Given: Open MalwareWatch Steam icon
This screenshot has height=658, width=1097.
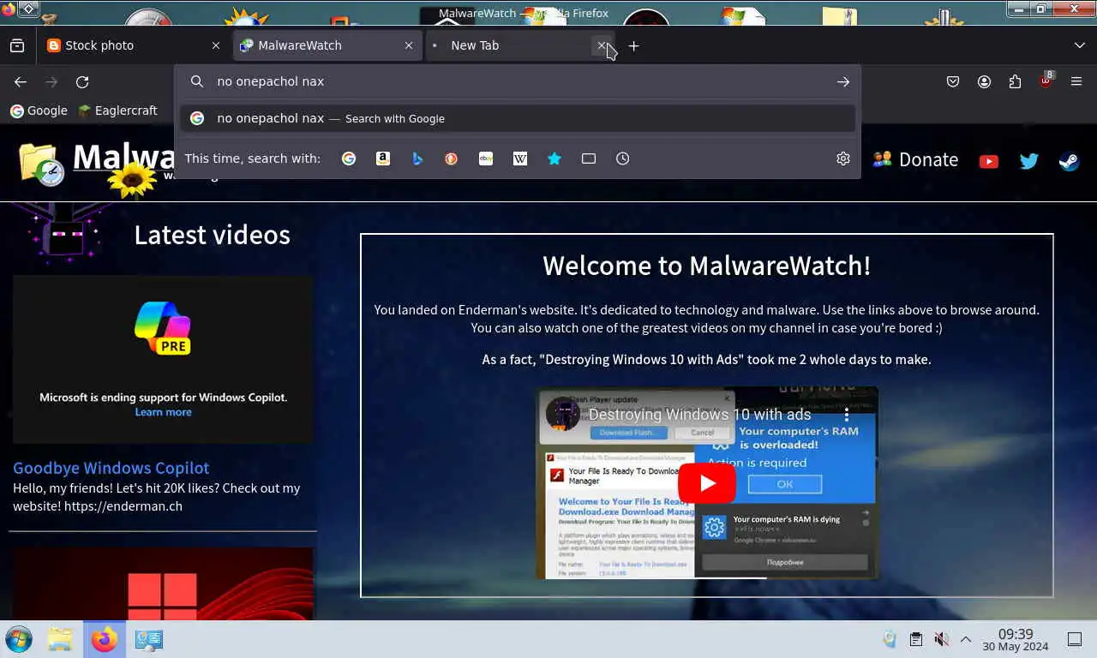Looking at the screenshot, I should pos(1069,161).
